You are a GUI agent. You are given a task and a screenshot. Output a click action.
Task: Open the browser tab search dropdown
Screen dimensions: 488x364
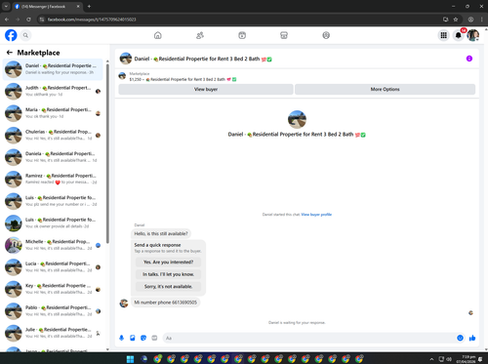pyautogui.click(x=6, y=6)
